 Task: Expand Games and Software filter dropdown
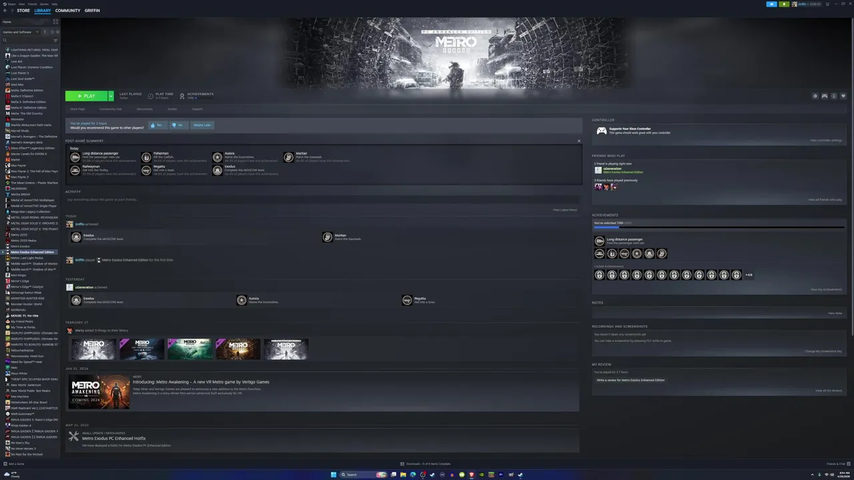coord(21,32)
